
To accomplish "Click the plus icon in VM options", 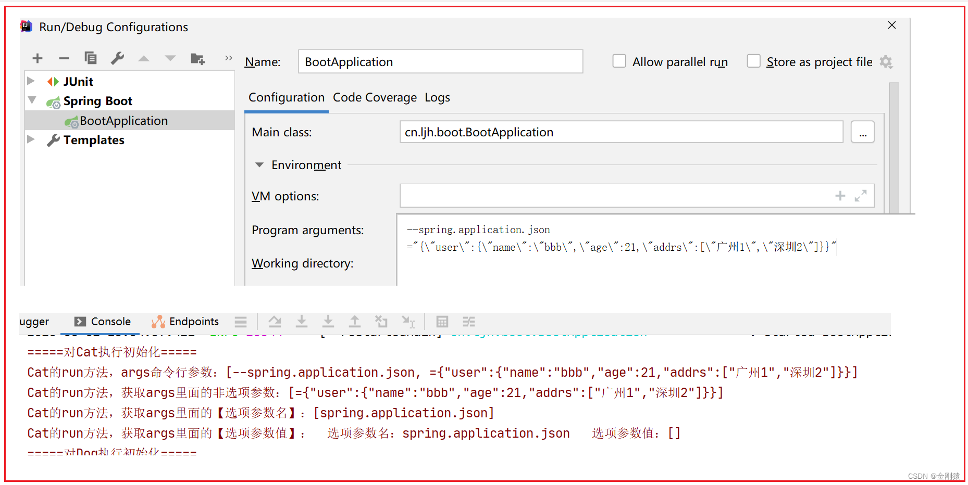I will tap(840, 196).
